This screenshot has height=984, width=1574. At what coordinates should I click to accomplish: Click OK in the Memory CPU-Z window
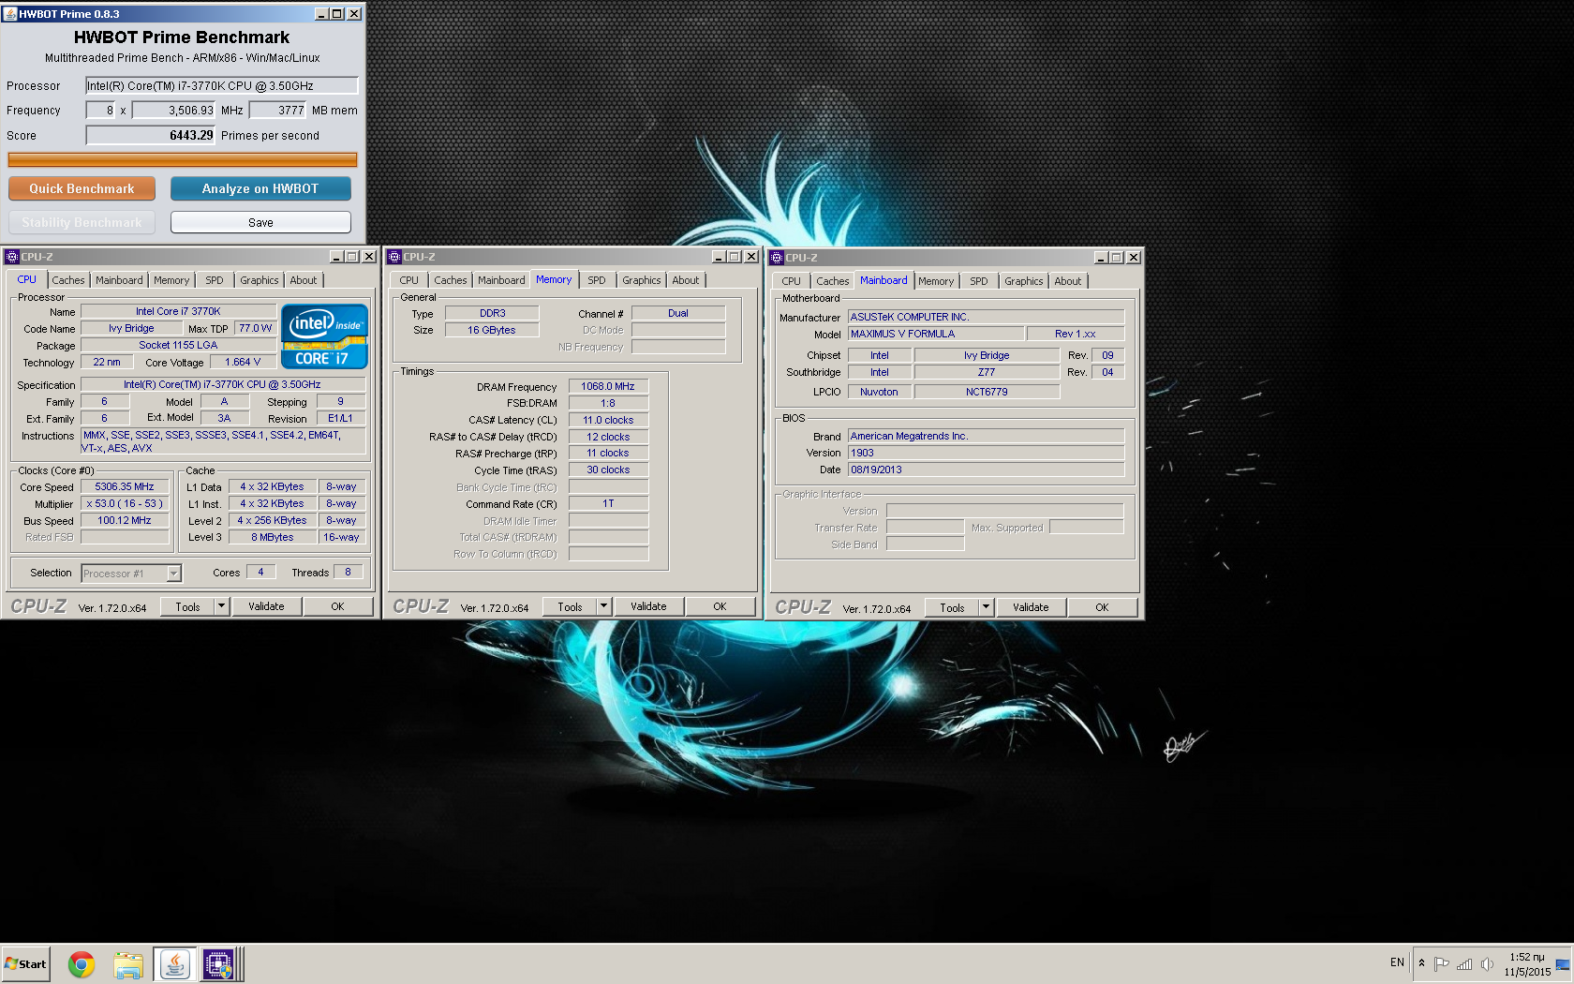[720, 606]
